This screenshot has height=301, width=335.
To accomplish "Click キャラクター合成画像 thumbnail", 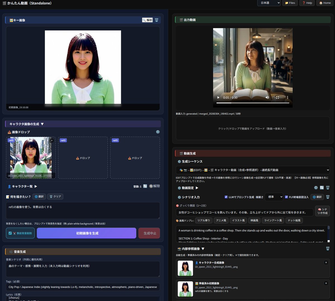I will click(185, 268).
